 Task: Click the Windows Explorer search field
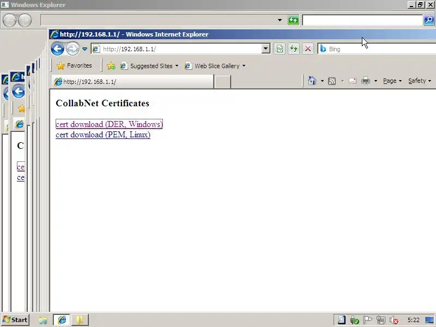click(362, 20)
